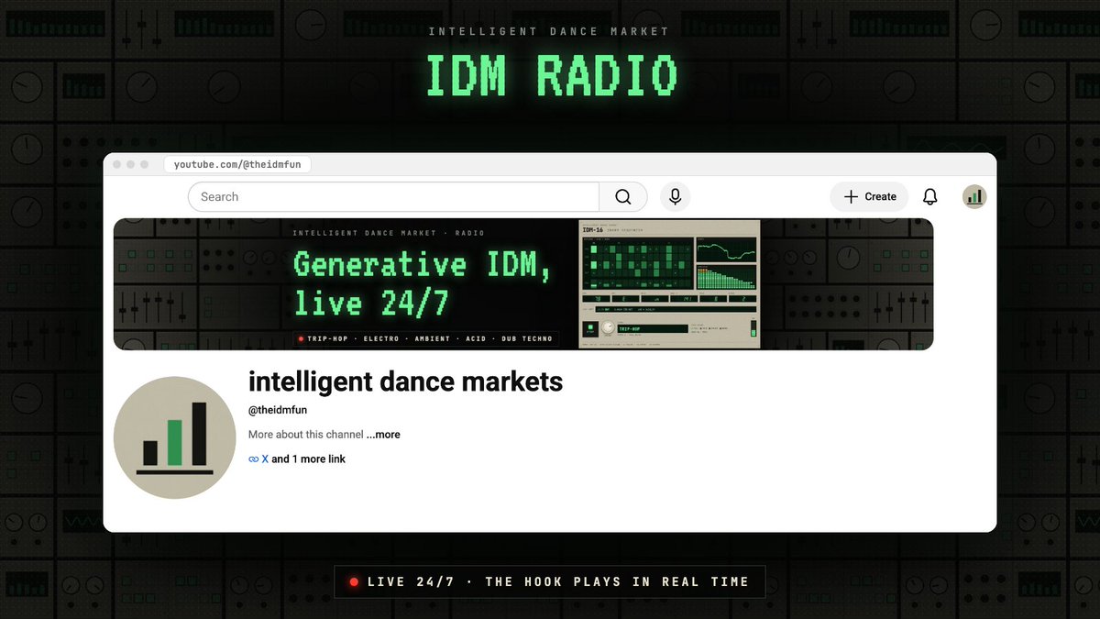The height and width of the screenshot is (619, 1100).
Task: Click the IDM RADIO headline text
Action: 551,76
